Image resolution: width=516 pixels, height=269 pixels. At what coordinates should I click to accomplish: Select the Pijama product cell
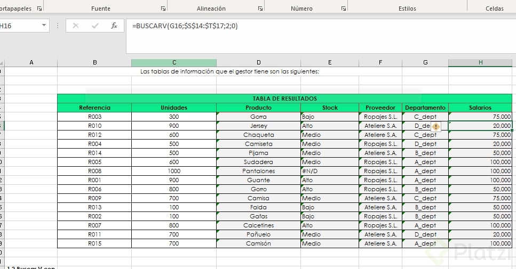coord(259,153)
